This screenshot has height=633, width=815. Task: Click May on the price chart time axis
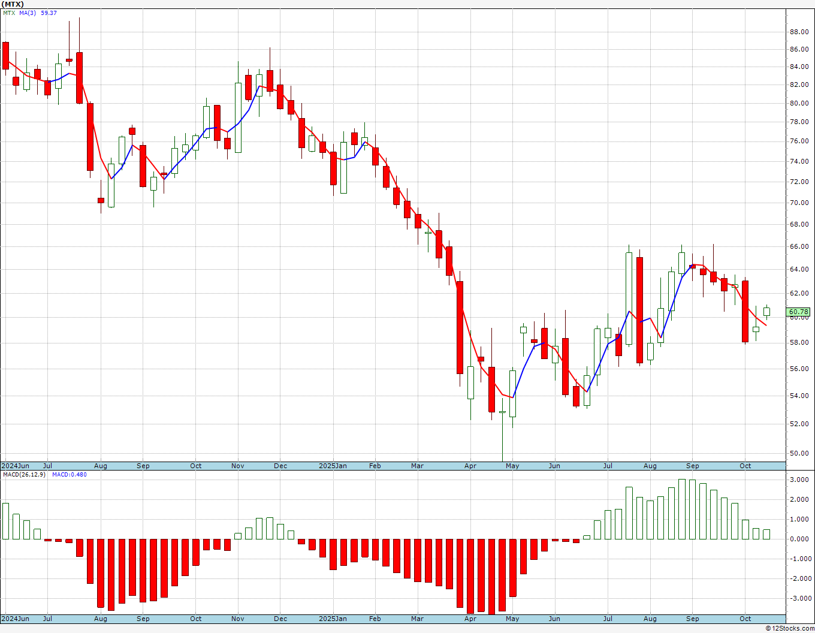512,466
